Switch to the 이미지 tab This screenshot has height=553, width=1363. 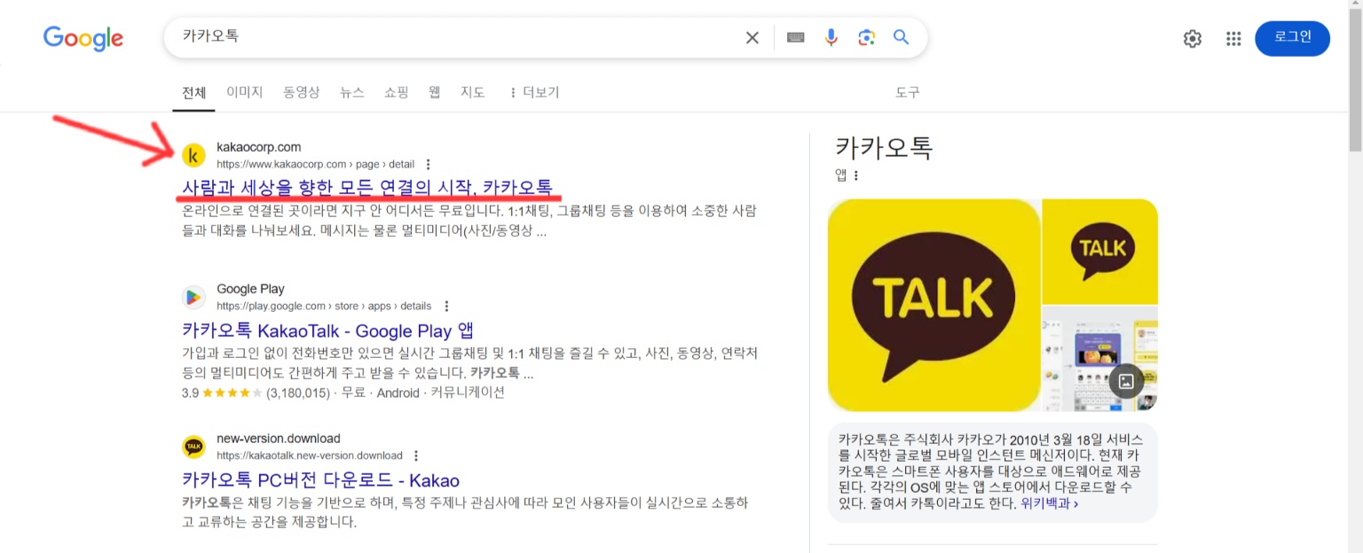245,92
